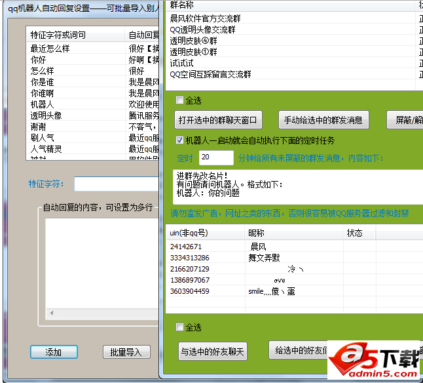The width and height of the screenshot is (423, 383).
Task: Click nickname 晨风 in friends list
Action: click(x=259, y=247)
